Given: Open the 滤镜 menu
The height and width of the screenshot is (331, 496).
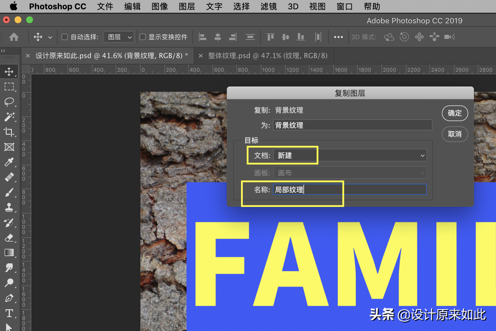Looking at the screenshot, I should pos(269,6).
